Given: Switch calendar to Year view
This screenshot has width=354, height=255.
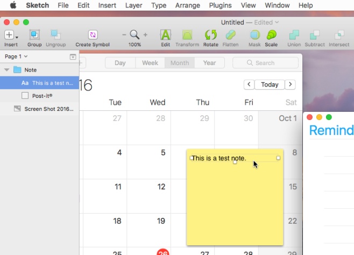Looking at the screenshot, I should (209, 63).
